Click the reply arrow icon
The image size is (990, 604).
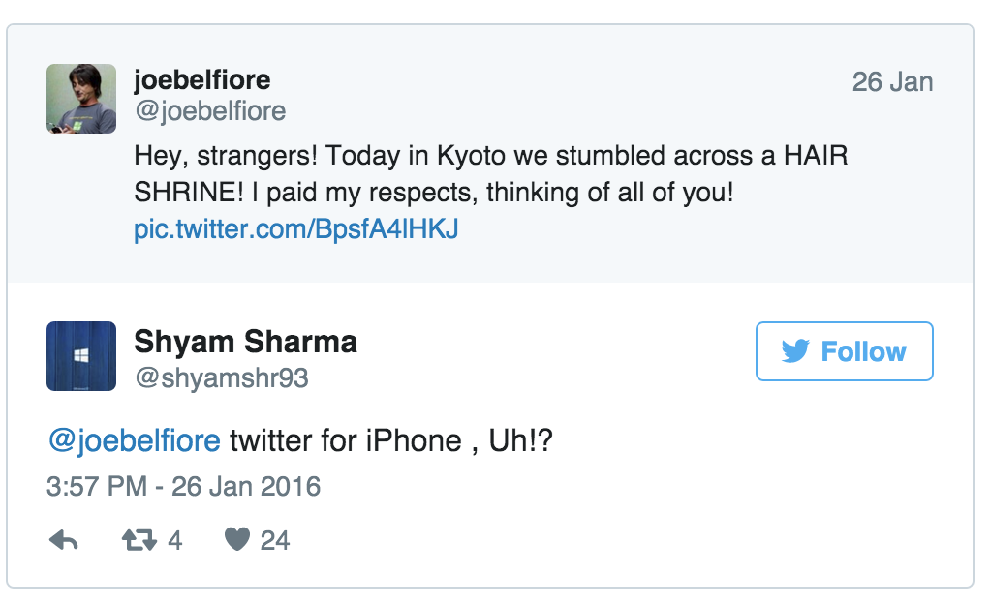pyautogui.click(x=63, y=540)
